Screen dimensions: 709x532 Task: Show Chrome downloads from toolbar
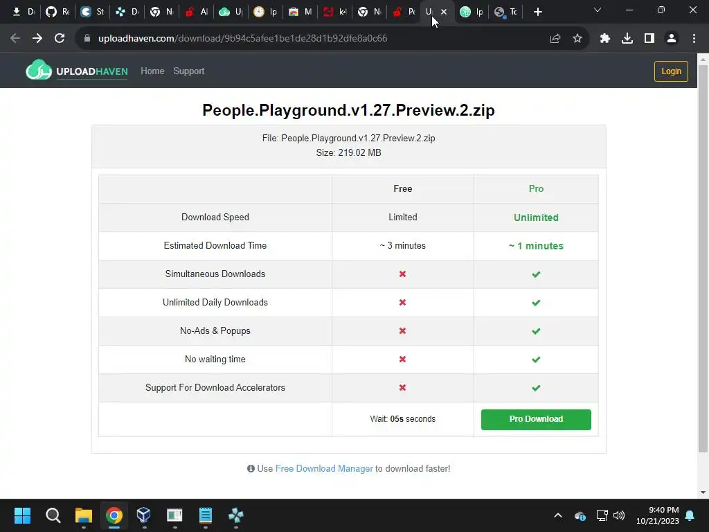(627, 39)
